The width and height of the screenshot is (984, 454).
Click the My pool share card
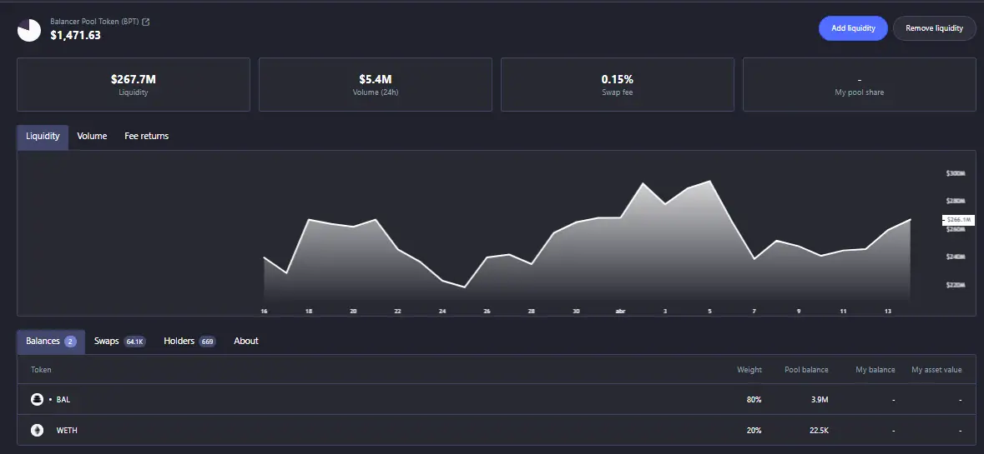click(859, 84)
